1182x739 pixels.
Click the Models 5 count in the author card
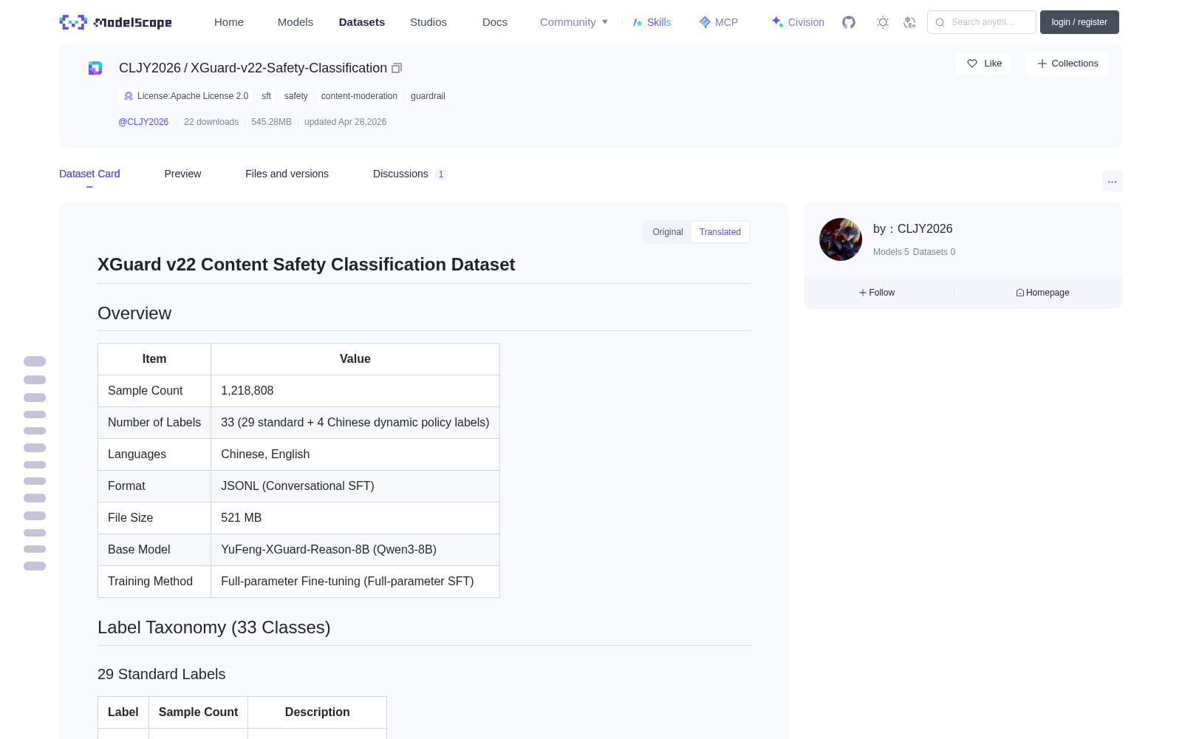pyautogui.click(x=891, y=252)
